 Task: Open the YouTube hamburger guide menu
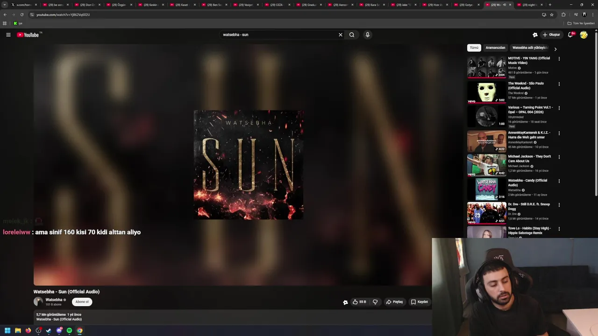(x=8, y=35)
